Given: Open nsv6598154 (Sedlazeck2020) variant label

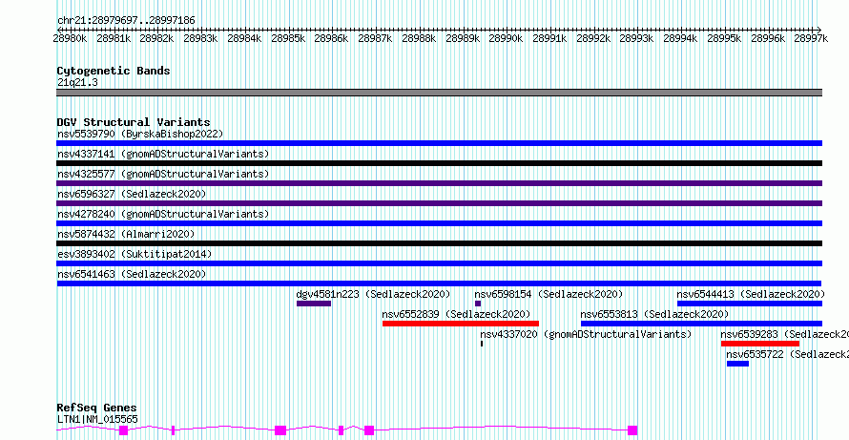Looking at the screenshot, I should coord(549,294).
